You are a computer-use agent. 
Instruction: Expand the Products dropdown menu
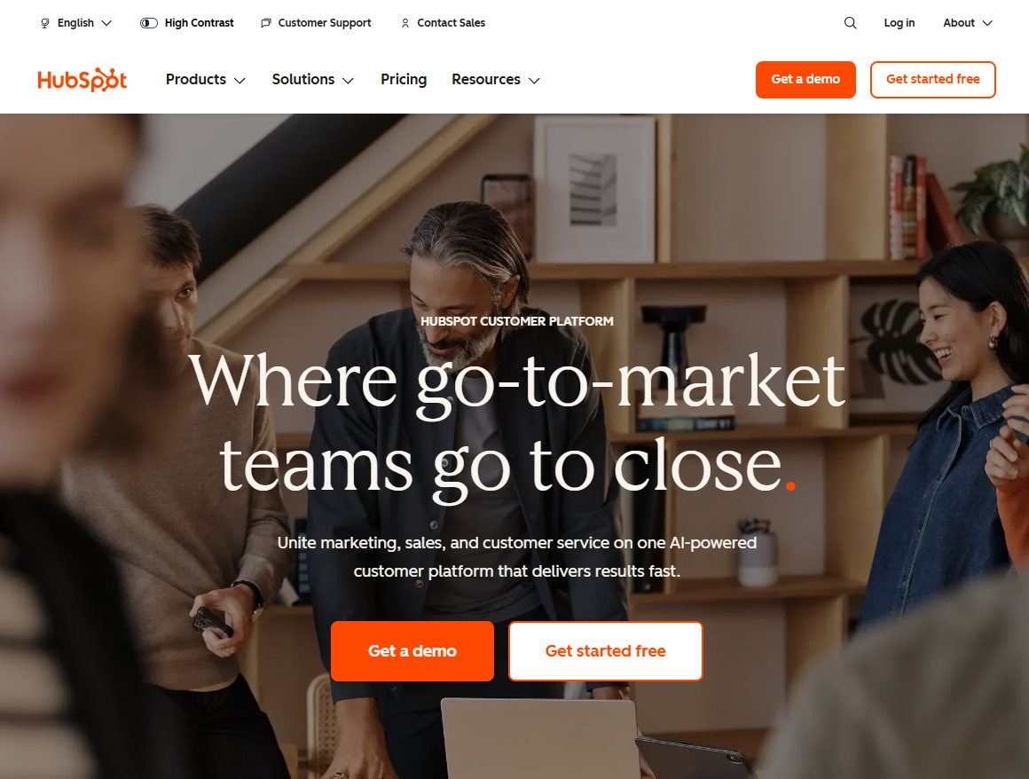(x=206, y=80)
